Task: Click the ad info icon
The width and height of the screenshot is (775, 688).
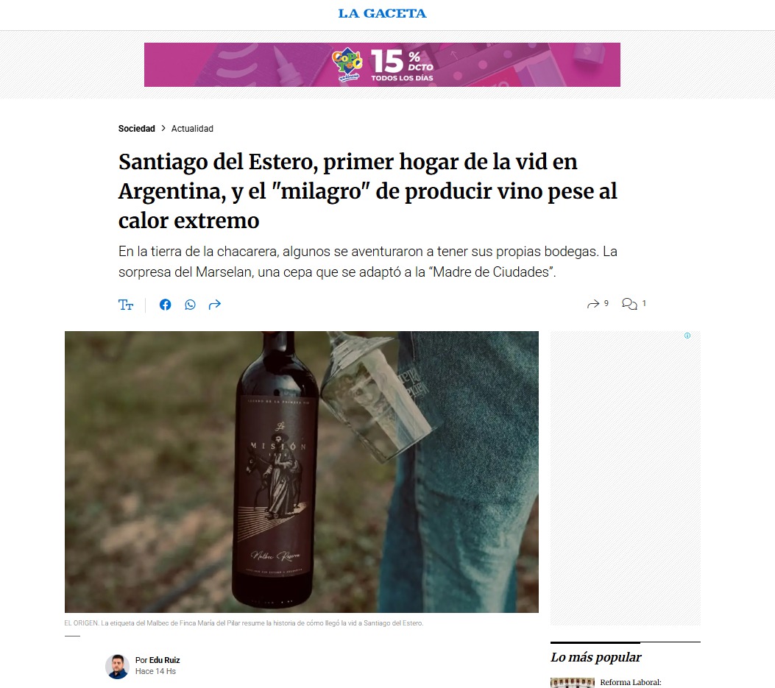Action: pos(687,336)
